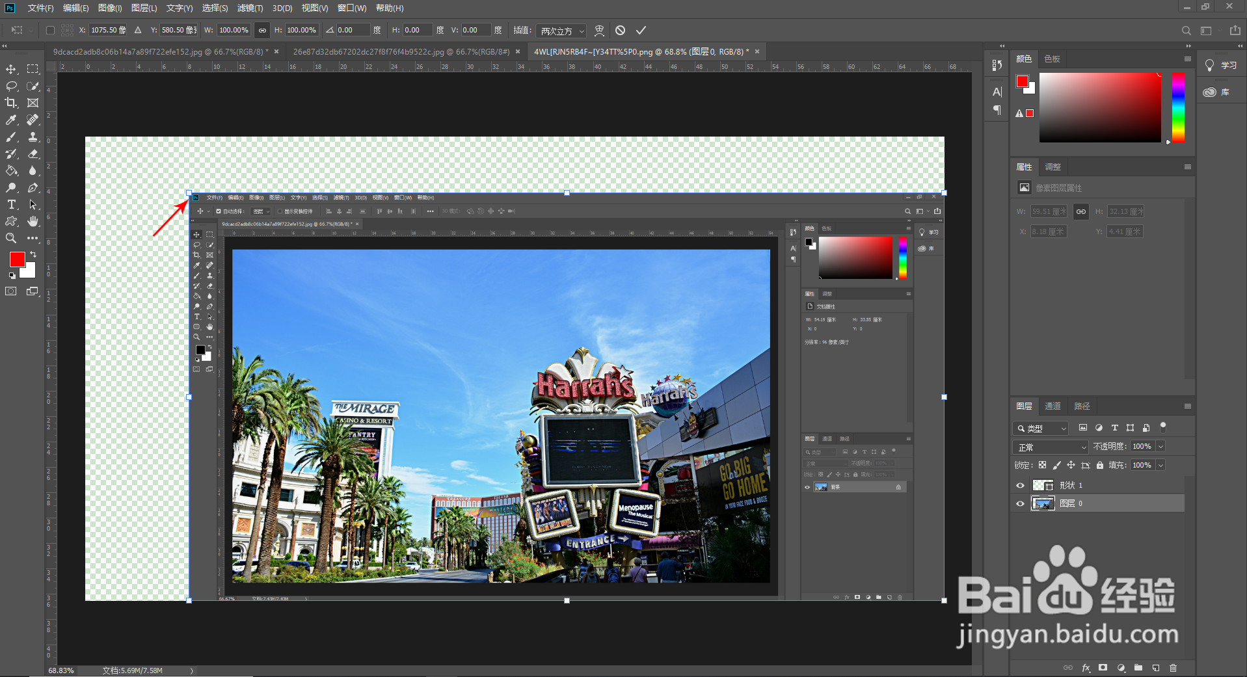Add a layer mask

click(1103, 668)
